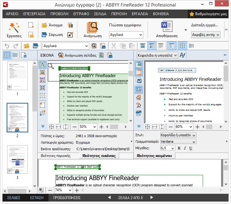The image size is (231, 204).
Task: Click the Σάρωση scan button
Action: (52, 35)
